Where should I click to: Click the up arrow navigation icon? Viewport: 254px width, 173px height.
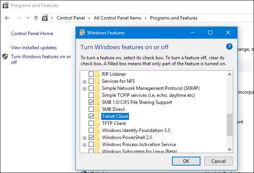(36, 18)
